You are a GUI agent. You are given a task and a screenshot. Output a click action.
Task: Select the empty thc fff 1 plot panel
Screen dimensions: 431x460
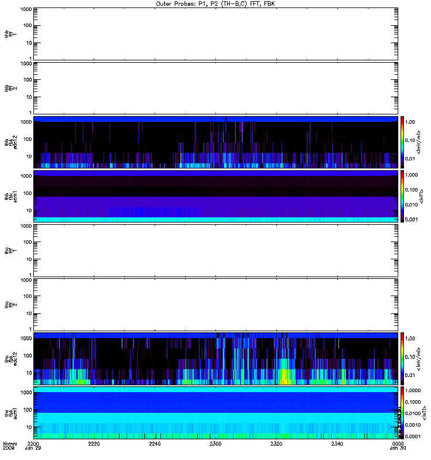coord(215,251)
